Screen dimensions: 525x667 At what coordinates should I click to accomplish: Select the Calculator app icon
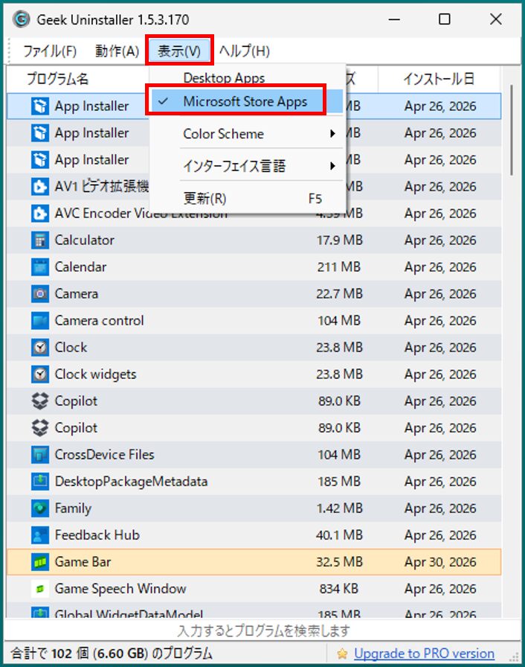click(41, 240)
